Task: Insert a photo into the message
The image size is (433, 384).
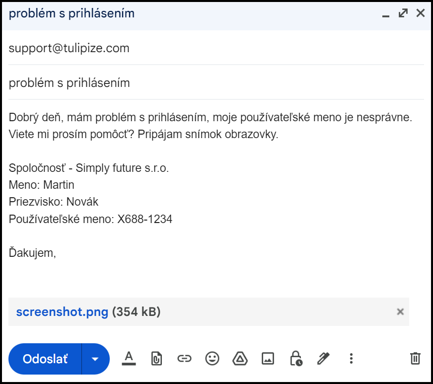Action: (268, 358)
